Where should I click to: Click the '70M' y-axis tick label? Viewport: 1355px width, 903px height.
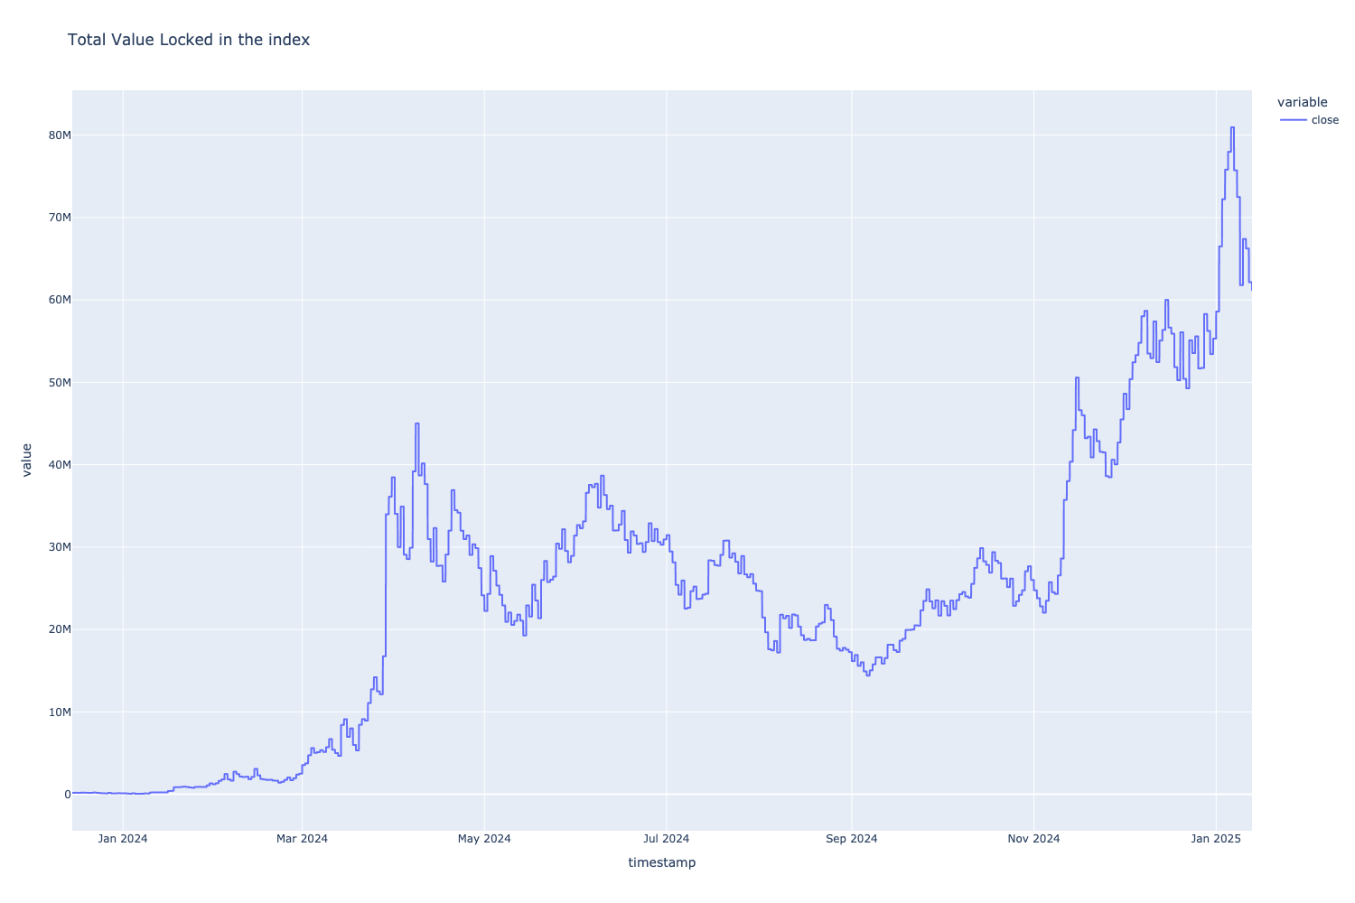point(60,218)
